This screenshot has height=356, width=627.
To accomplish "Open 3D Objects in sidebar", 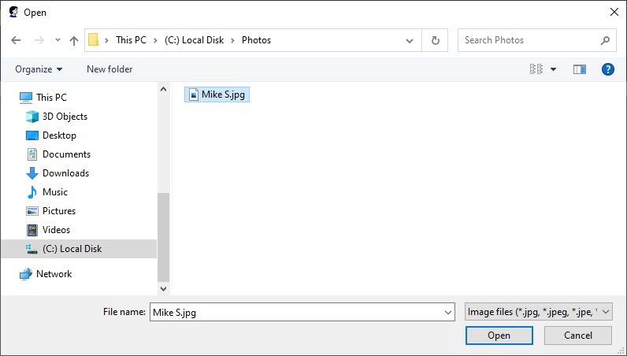I will pyautogui.click(x=65, y=117).
